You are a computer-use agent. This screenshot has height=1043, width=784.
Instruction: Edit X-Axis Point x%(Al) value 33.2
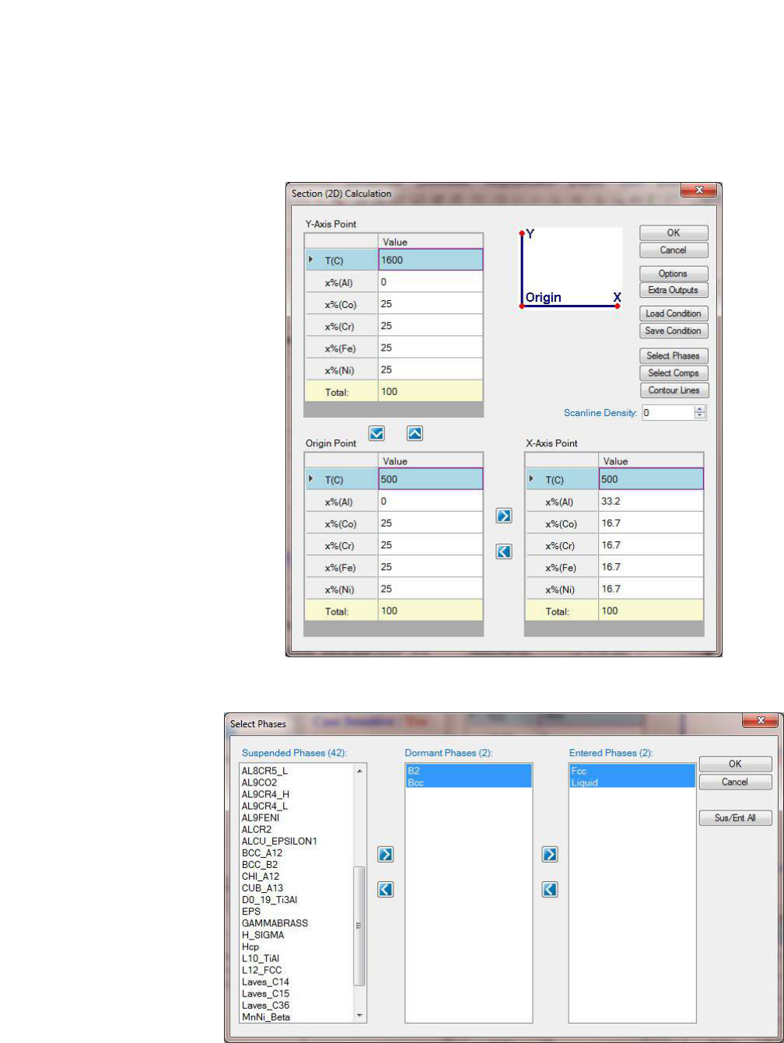click(651, 502)
